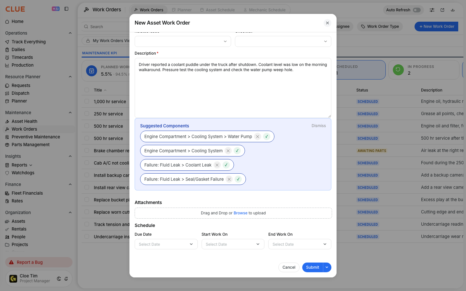This screenshot has height=291, width=466.
Task: Check the Track tension row checkbox
Action: click(x=87, y=224)
